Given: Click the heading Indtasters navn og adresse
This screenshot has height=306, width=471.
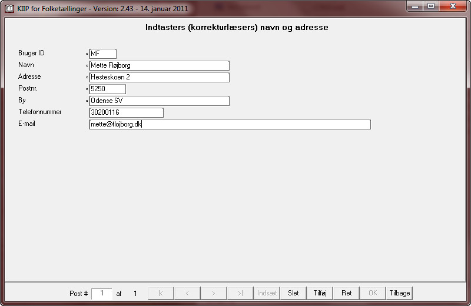Looking at the screenshot, I should coord(237,27).
